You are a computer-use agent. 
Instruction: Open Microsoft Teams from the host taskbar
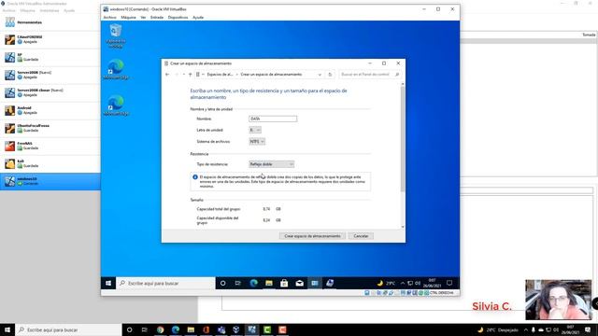tap(221, 329)
